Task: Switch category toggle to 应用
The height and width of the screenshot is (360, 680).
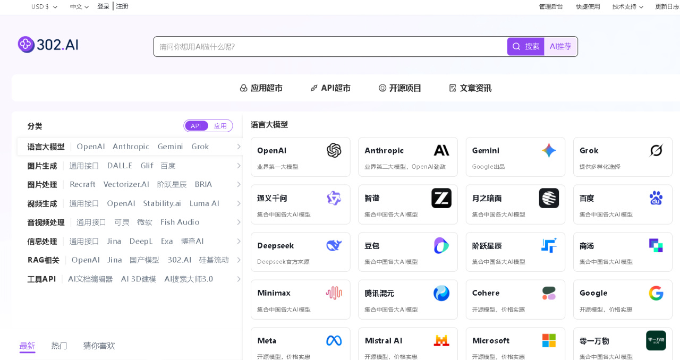Action: 220,126
